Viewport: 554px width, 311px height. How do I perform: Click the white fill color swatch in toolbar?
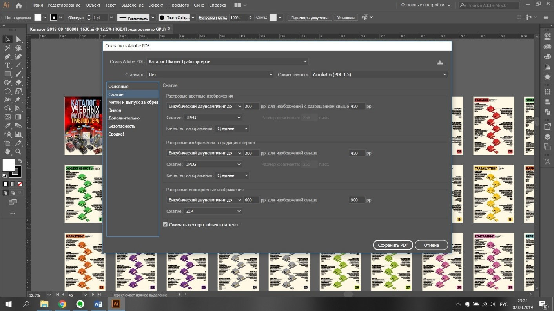pos(8,165)
